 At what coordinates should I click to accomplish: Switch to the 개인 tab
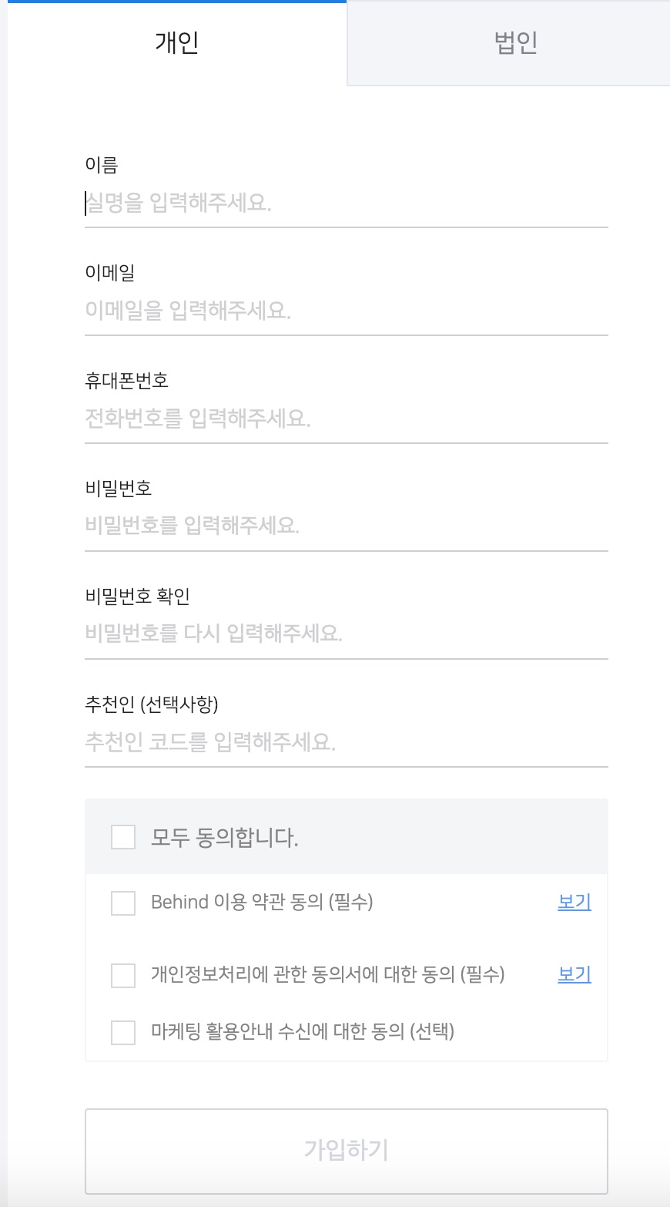[x=177, y=42]
